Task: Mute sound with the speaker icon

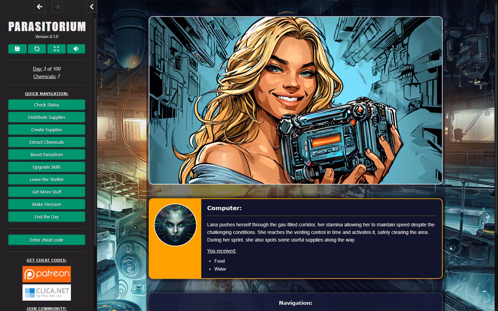Action: pos(76,49)
